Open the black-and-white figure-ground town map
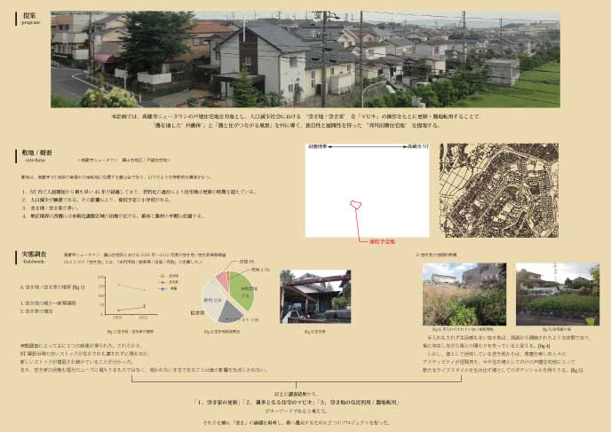Image resolution: width=611 pixels, height=432 pixels. click(499, 191)
